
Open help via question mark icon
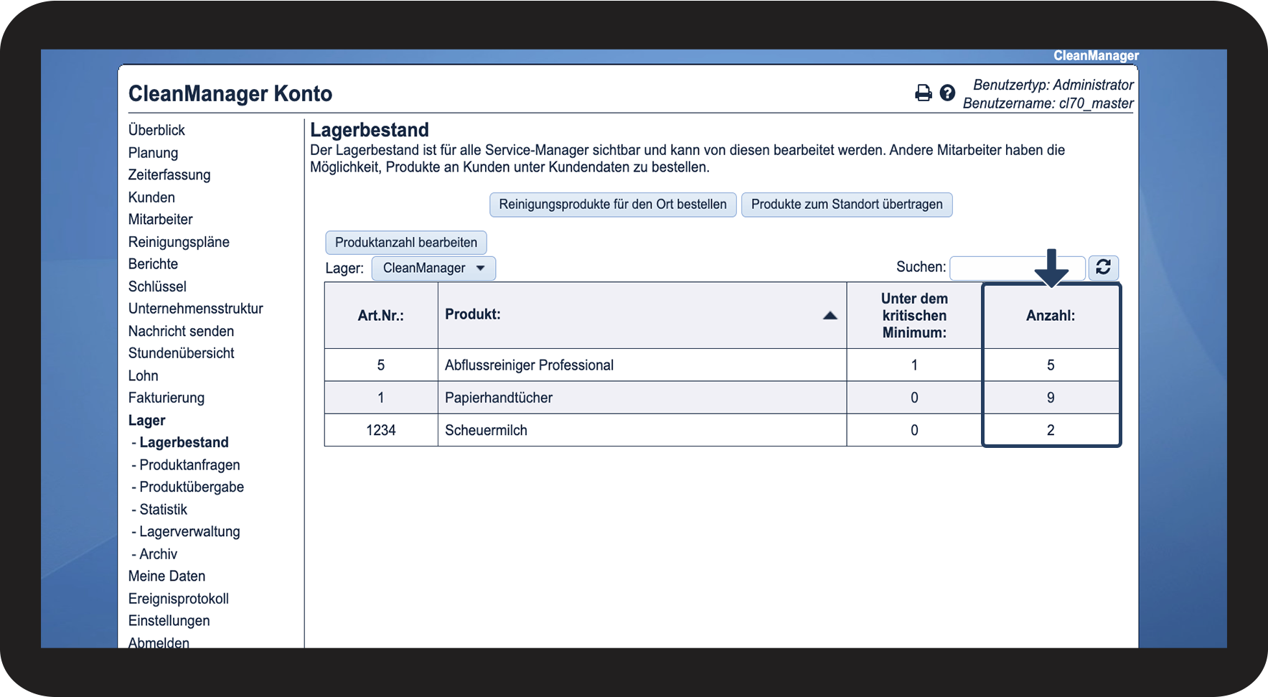pos(947,93)
